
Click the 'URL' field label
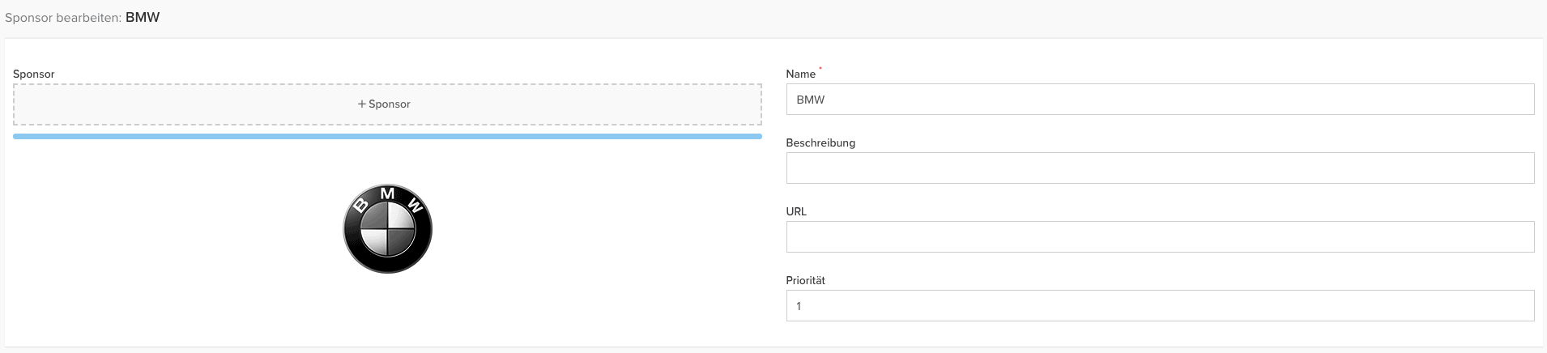click(796, 212)
